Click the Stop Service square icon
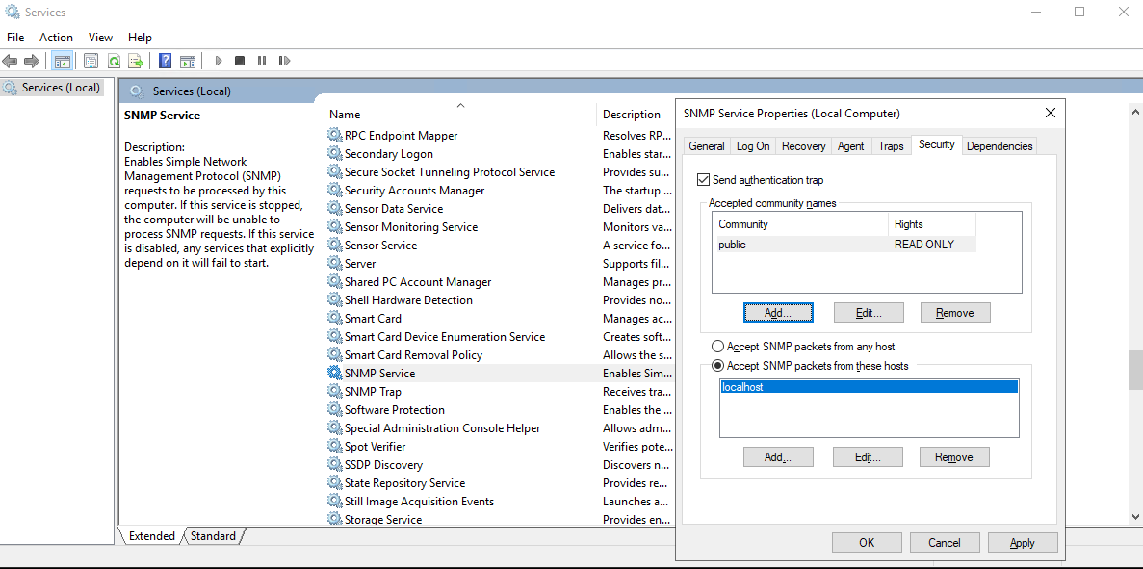Viewport: 1143px width, 569px height. pyautogui.click(x=240, y=62)
